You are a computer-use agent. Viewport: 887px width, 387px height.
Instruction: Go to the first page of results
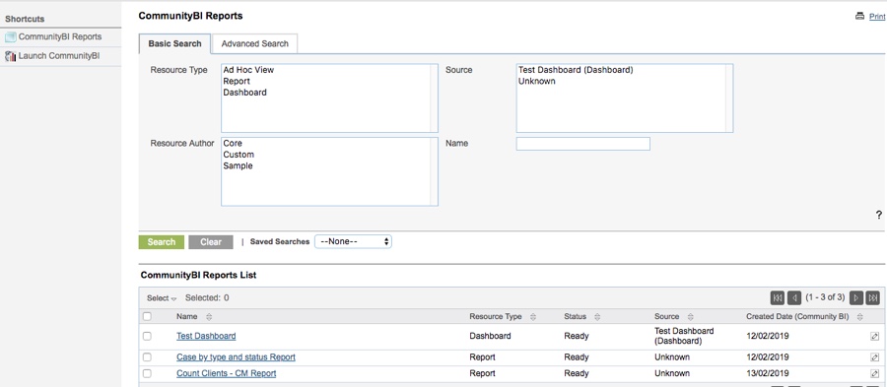[x=778, y=297]
